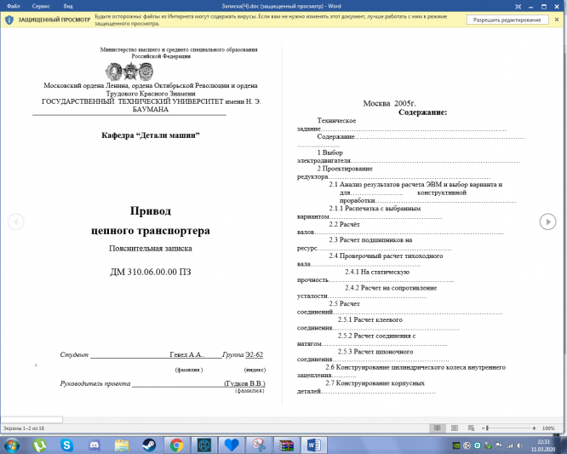567x454 pixels.
Task: Click the Protected View shield icon
Action: [x=9, y=20]
